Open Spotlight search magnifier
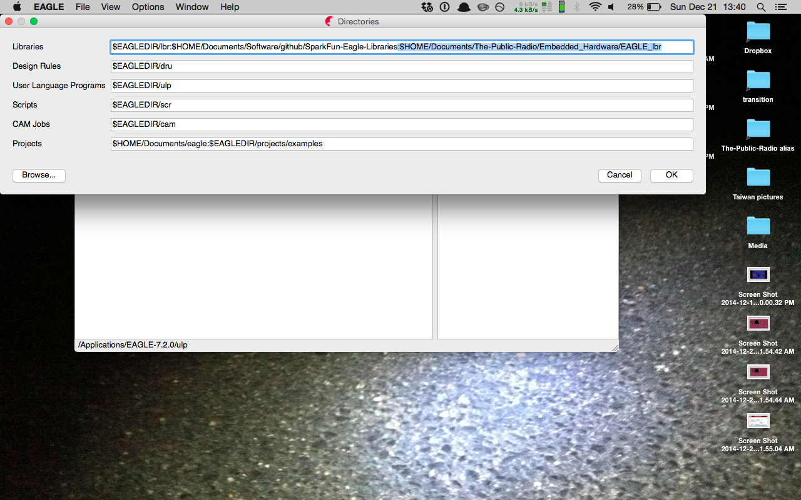 click(x=761, y=7)
